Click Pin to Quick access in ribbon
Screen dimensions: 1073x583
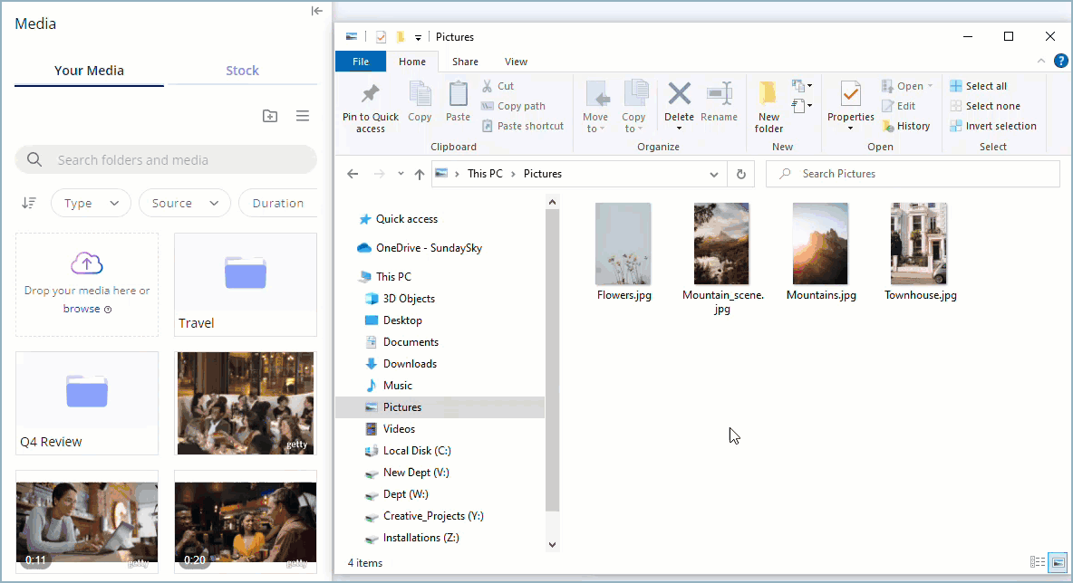pyautogui.click(x=371, y=109)
